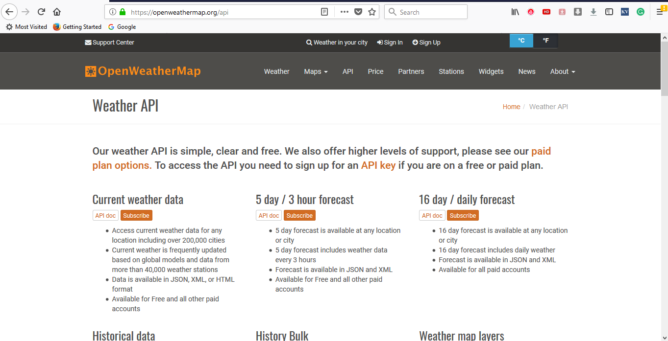
Task: Toggle reader view icon in address bar
Action: 324,12
